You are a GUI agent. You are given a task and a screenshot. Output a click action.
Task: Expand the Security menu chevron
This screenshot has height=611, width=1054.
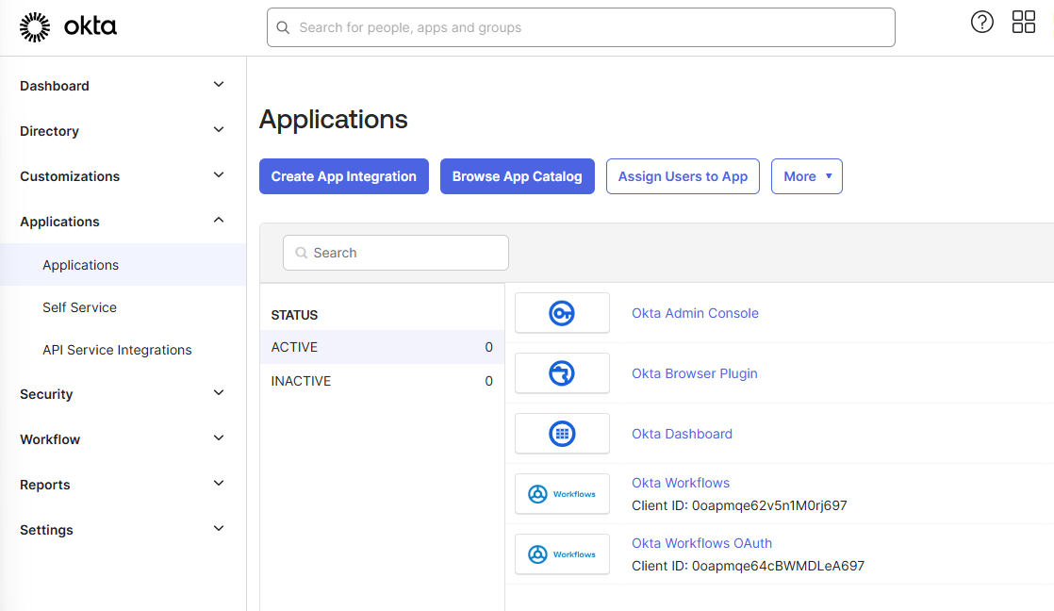point(219,393)
